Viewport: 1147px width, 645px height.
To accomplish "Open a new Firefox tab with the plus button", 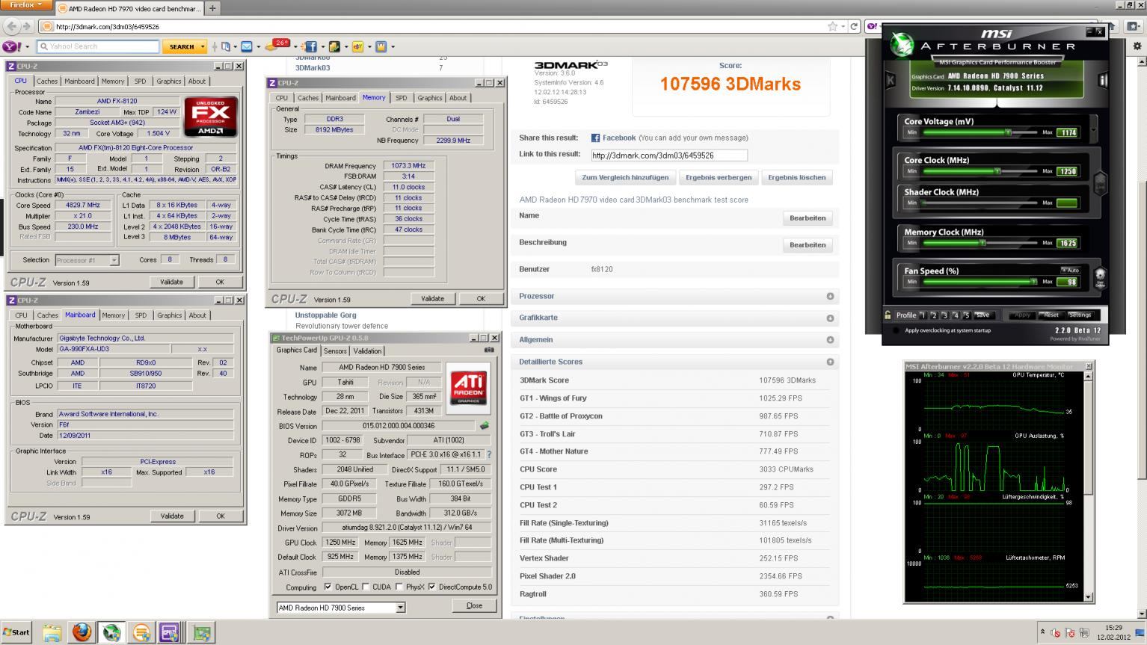I will click(212, 8).
